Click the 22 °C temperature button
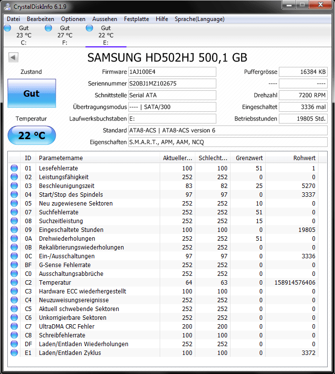Viewport: 335px width, 374px height. [x=32, y=135]
